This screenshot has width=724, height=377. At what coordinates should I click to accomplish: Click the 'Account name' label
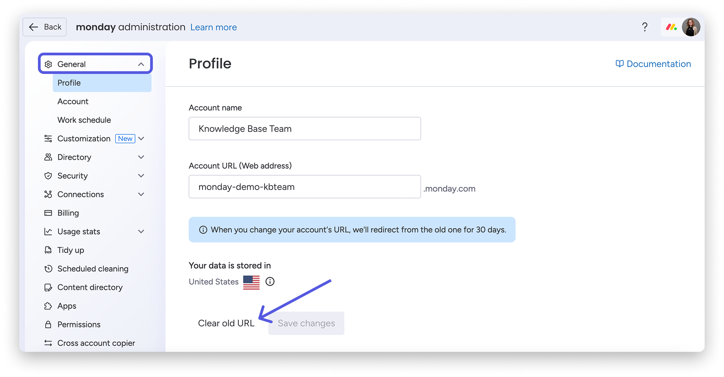coord(215,108)
